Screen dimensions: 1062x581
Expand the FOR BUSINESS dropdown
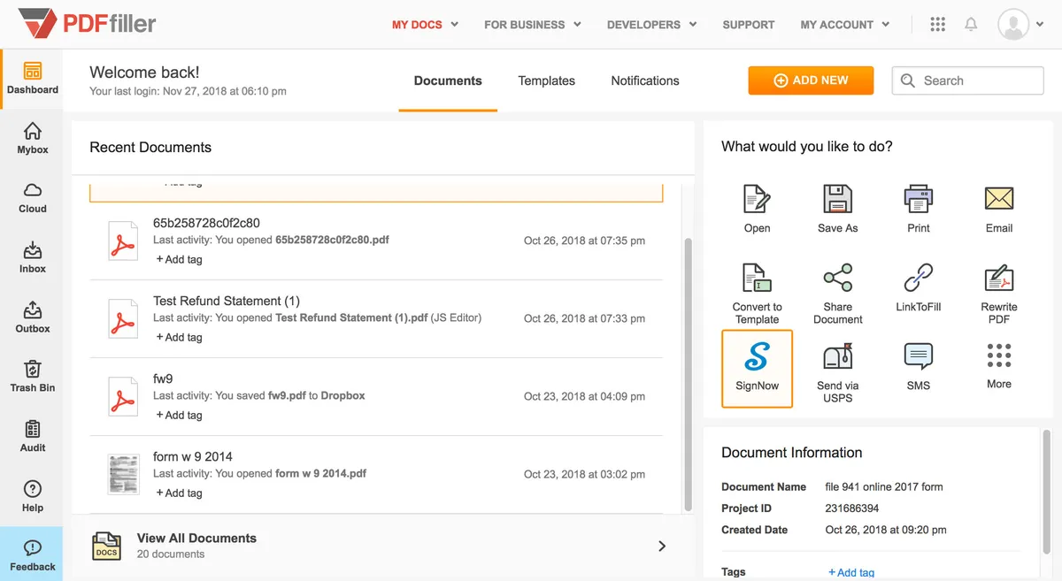[x=532, y=25]
